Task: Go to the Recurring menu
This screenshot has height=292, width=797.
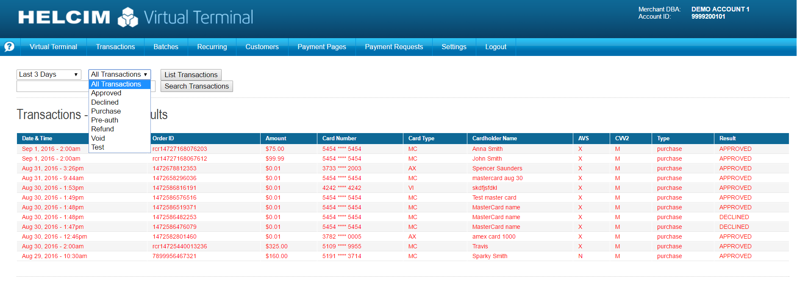Action: pos(212,47)
